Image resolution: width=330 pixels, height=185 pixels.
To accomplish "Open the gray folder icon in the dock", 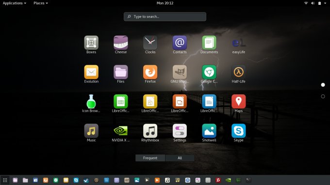I will [25, 180].
